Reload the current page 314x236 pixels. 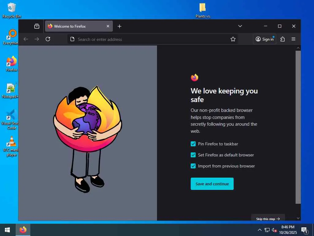[x=48, y=39]
